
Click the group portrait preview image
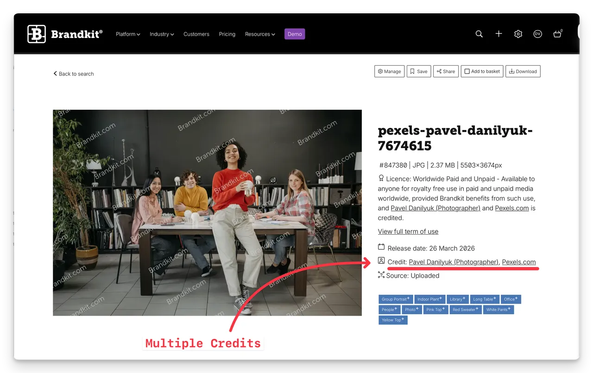pos(207,212)
